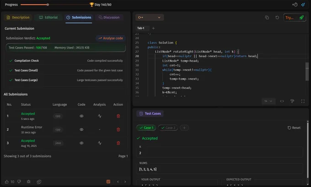The width and height of the screenshot is (311, 187).
Task: Go to next problem arrow
Action: [125, 181]
